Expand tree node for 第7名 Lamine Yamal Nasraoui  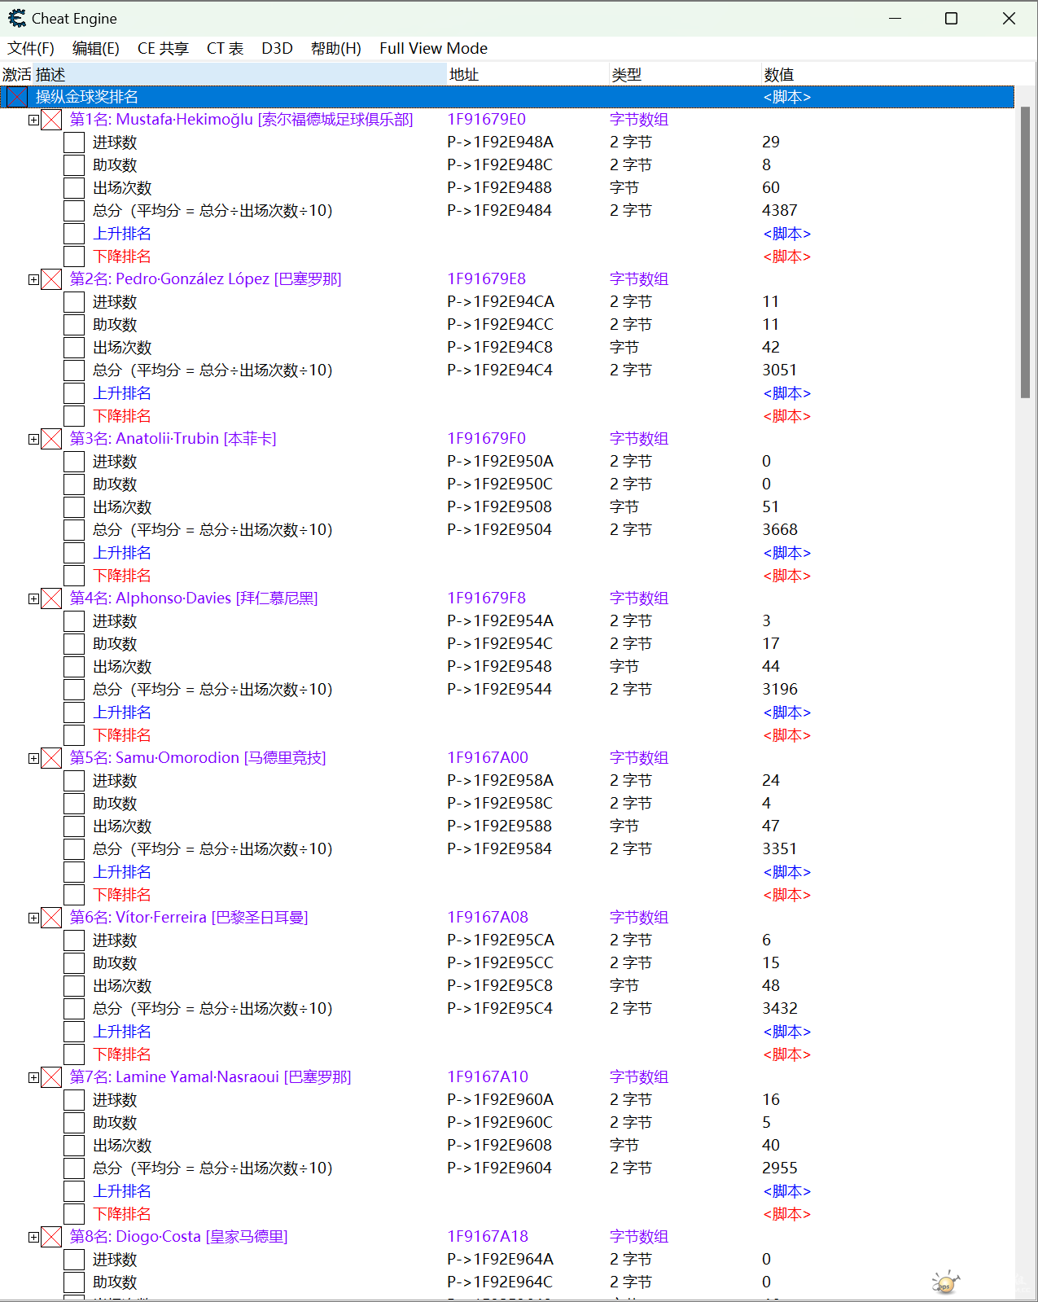pyautogui.click(x=33, y=1077)
